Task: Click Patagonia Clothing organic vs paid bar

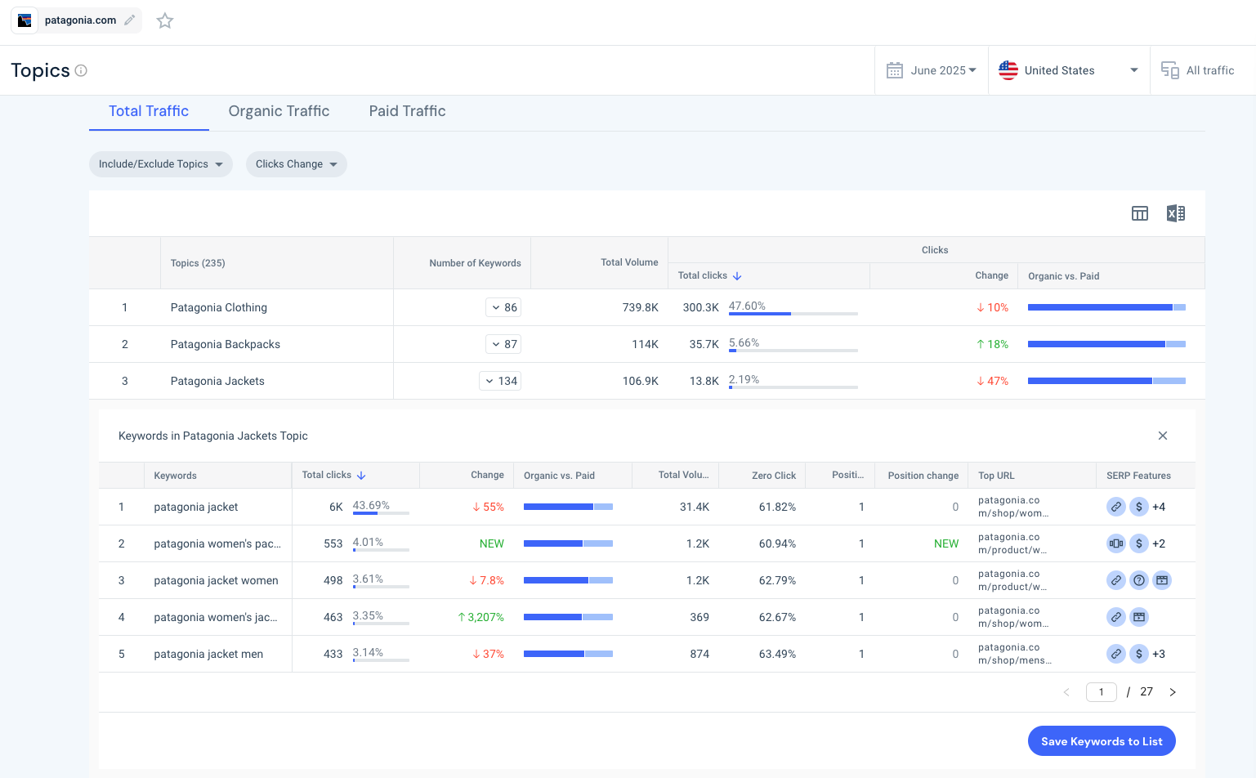Action: click(1106, 307)
